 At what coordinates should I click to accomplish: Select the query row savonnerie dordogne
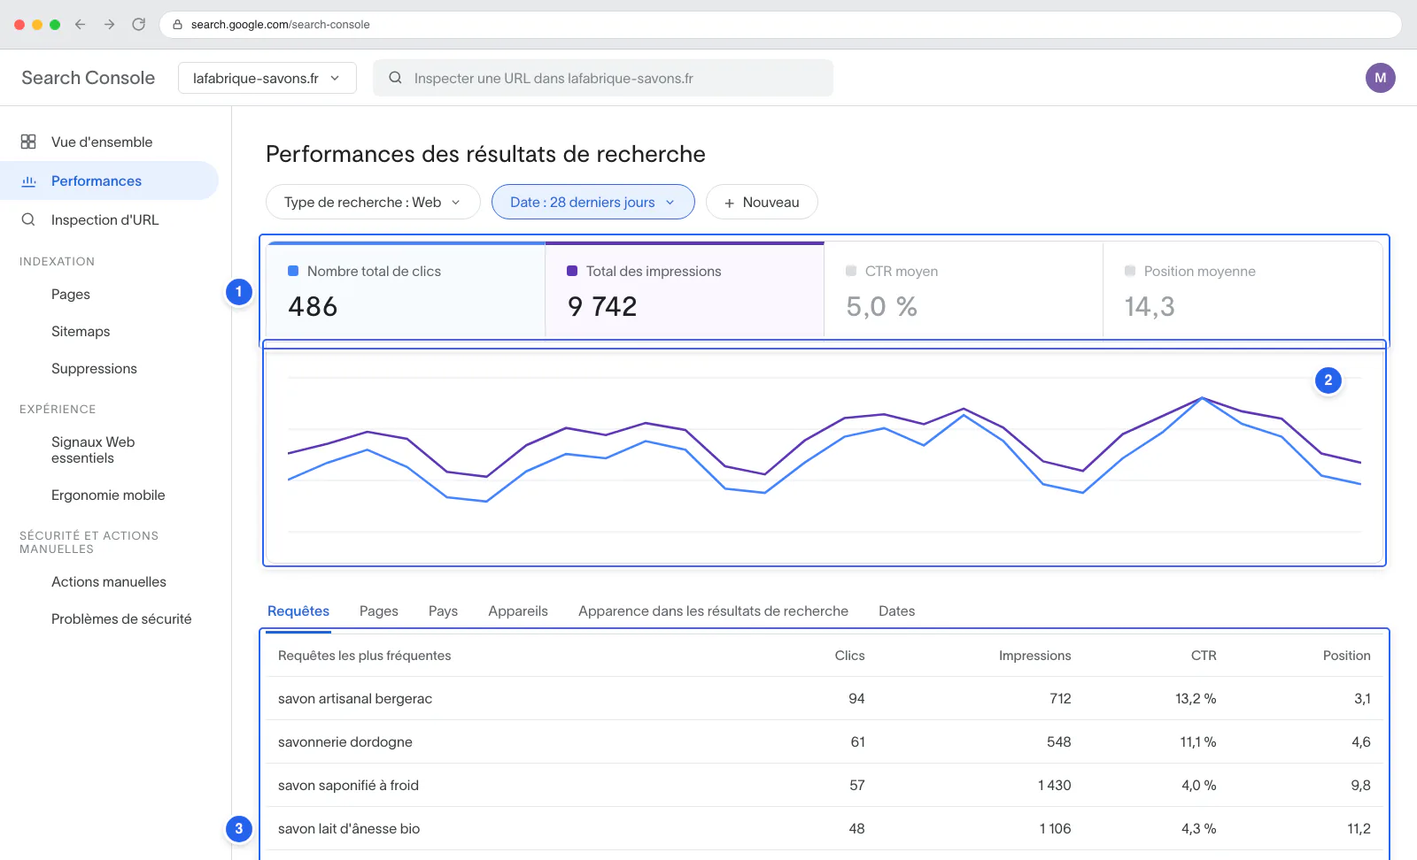tap(825, 742)
